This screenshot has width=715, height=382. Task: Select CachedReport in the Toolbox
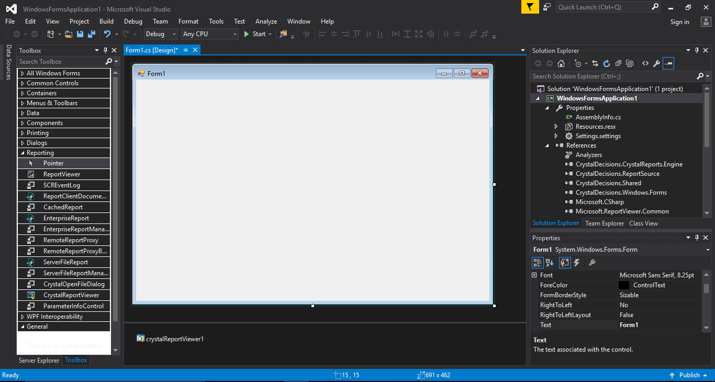click(x=64, y=207)
